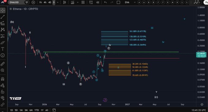Select the crosshair cursor tool
This screenshot has height=112, width=208.
tap(3, 11)
